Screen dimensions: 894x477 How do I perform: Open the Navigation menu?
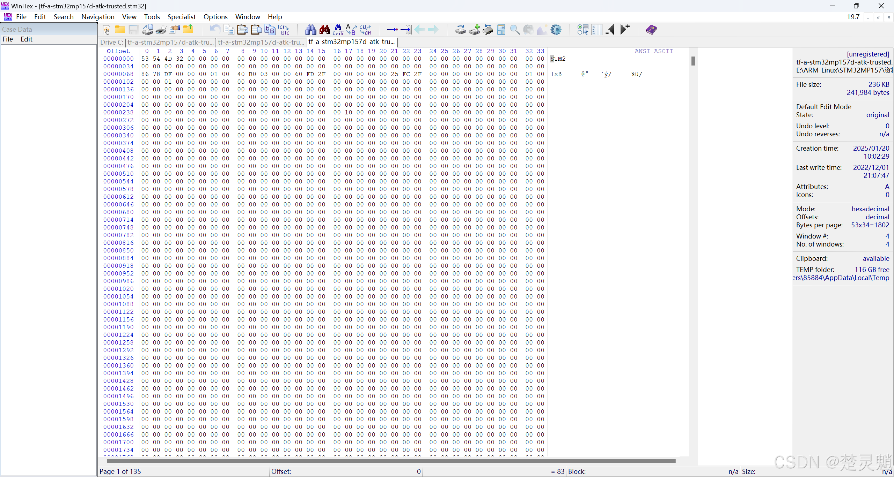coord(98,17)
